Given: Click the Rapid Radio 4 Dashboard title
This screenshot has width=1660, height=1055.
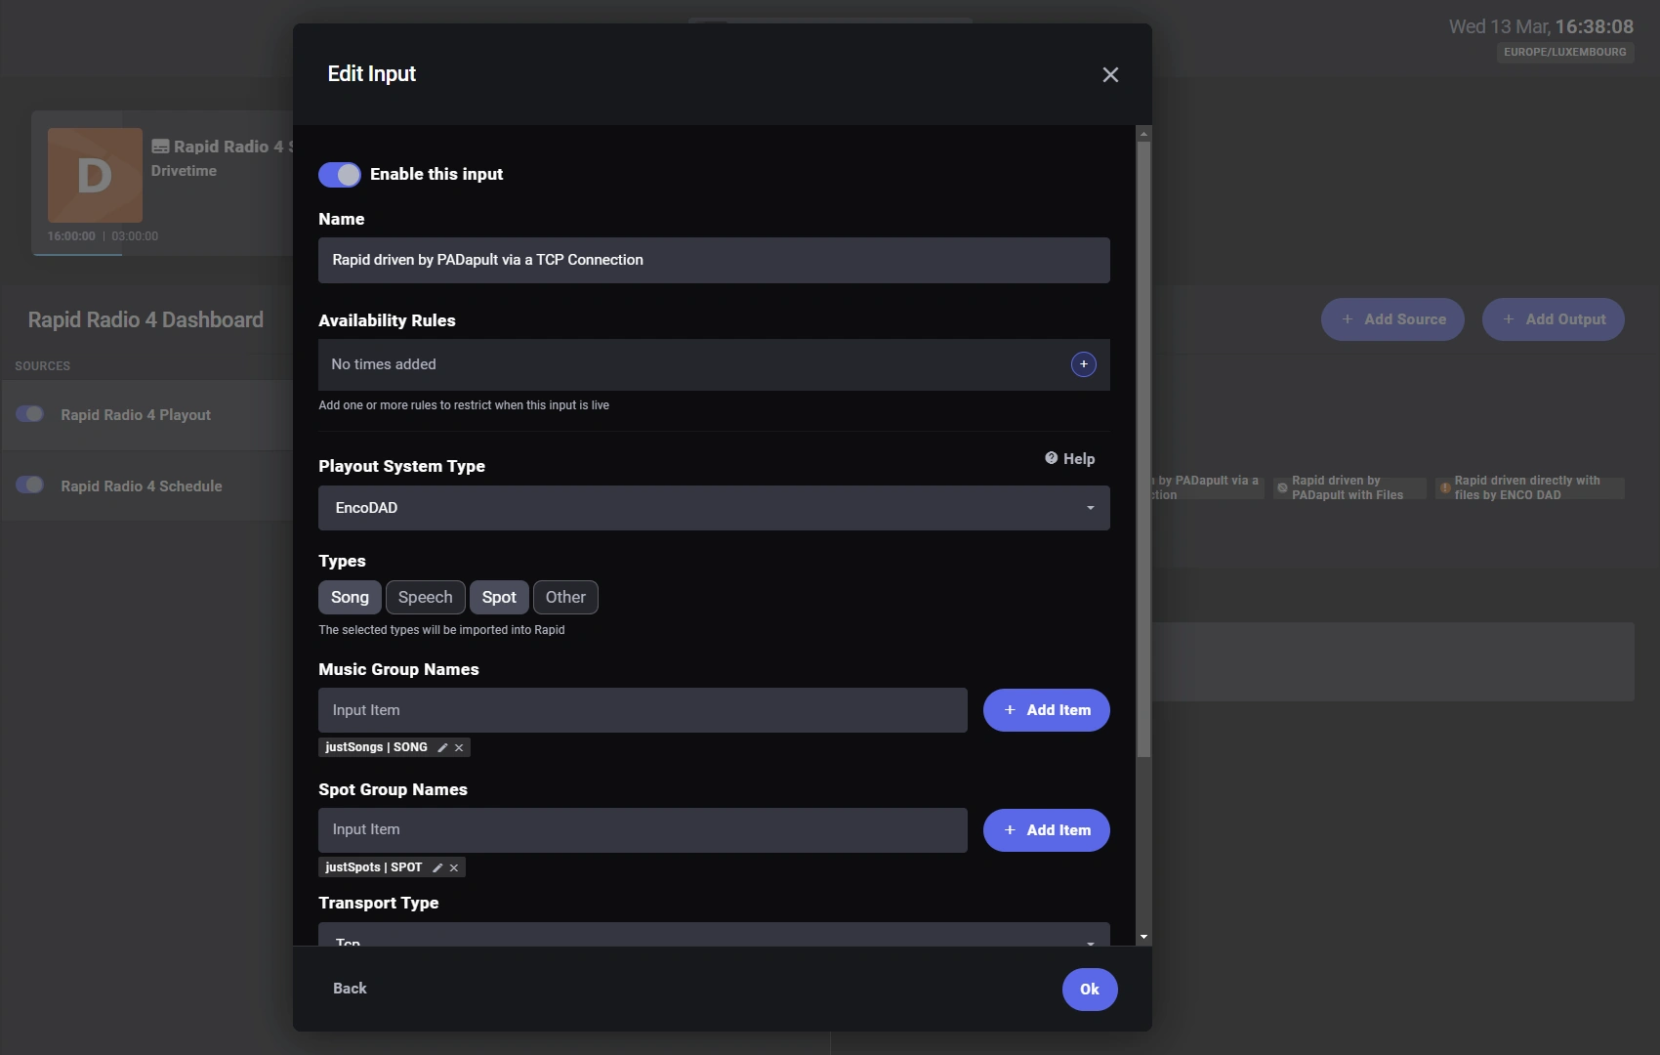Looking at the screenshot, I should [145, 319].
